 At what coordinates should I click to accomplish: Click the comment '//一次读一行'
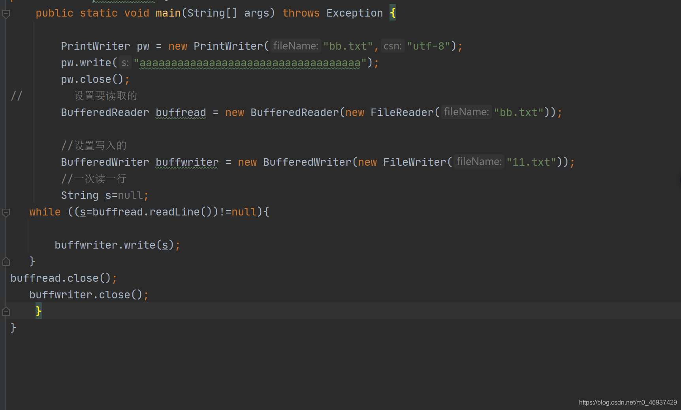tap(94, 179)
